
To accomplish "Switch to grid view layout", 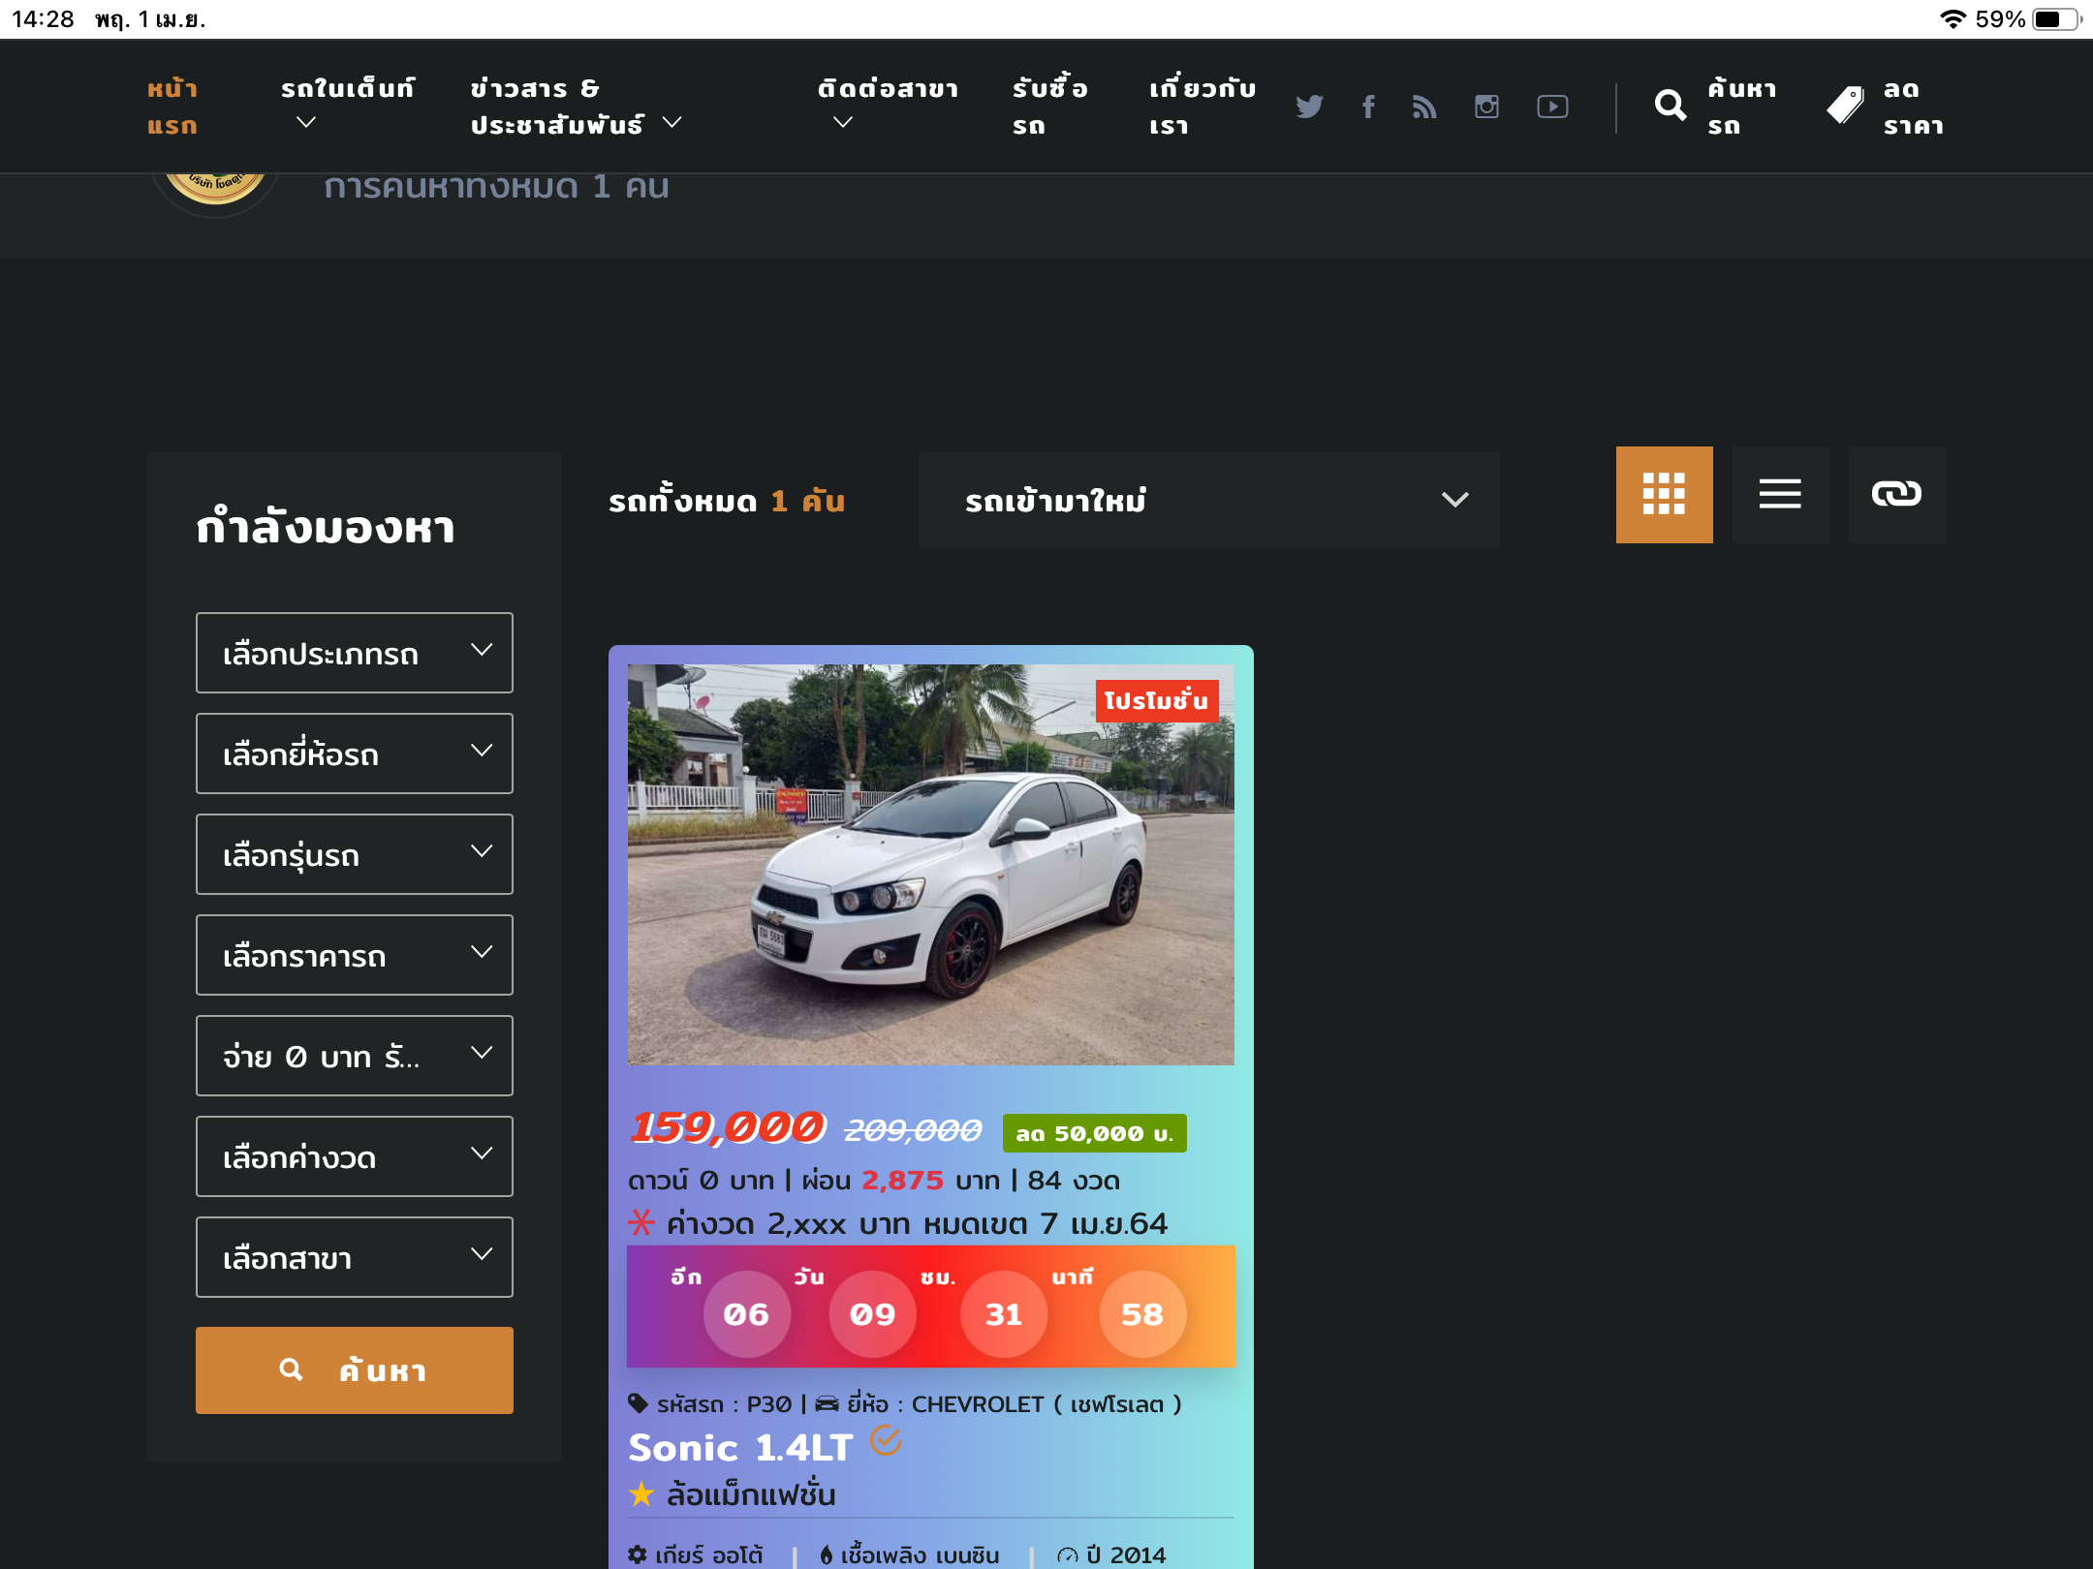I will coord(1664,495).
